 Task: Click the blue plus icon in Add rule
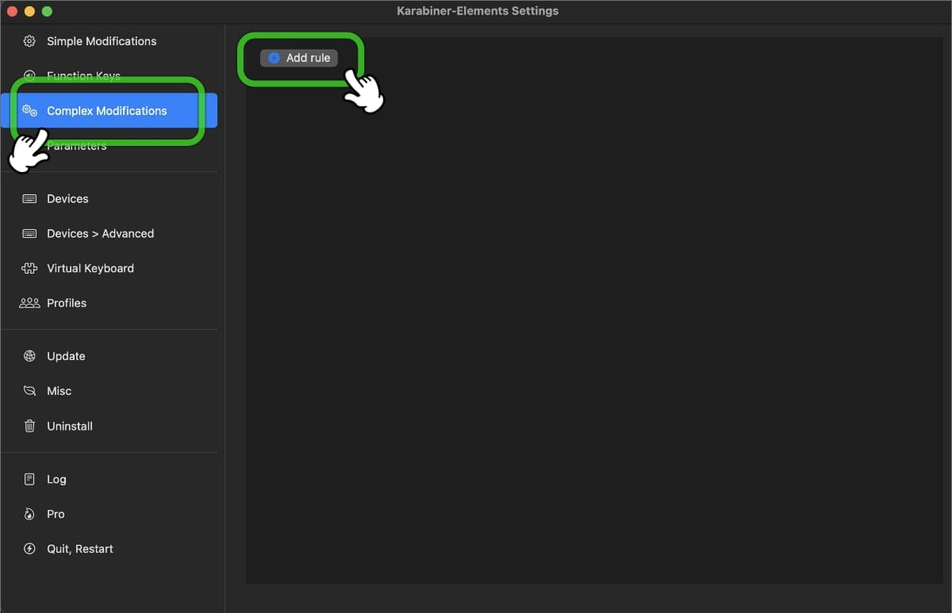274,58
